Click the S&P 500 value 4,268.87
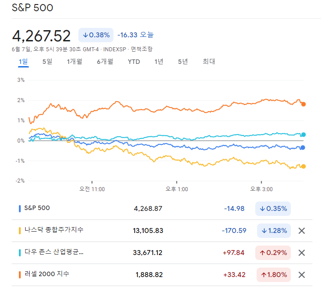The width and height of the screenshot is (321, 291). click(148, 209)
